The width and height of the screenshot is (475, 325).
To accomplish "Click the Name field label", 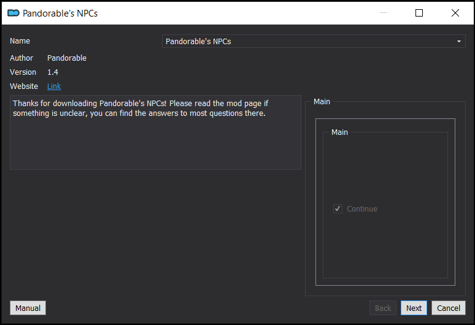I will tap(20, 41).
